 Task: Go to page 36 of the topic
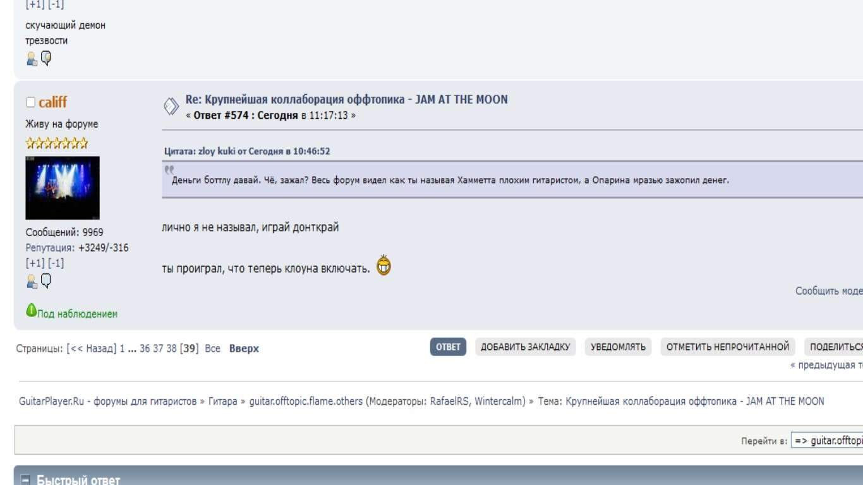coord(145,349)
